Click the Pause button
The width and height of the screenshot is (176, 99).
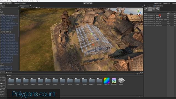click(x=88, y=4)
